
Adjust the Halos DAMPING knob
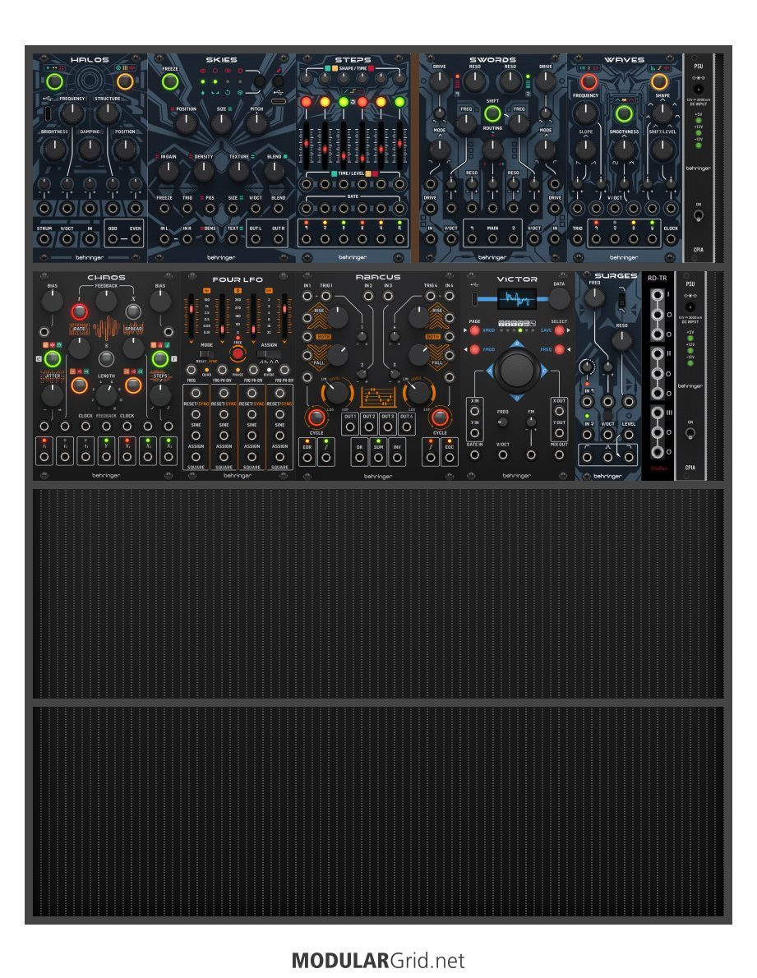point(90,149)
